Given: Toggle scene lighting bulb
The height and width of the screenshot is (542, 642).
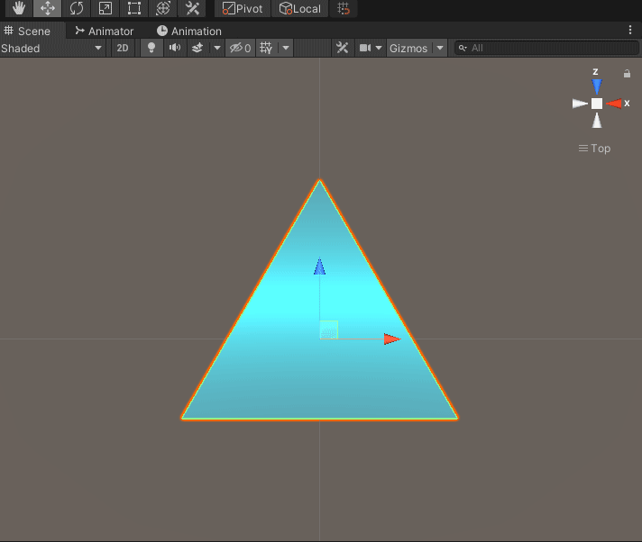Looking at the screenshot, I should tap(151, 49).
